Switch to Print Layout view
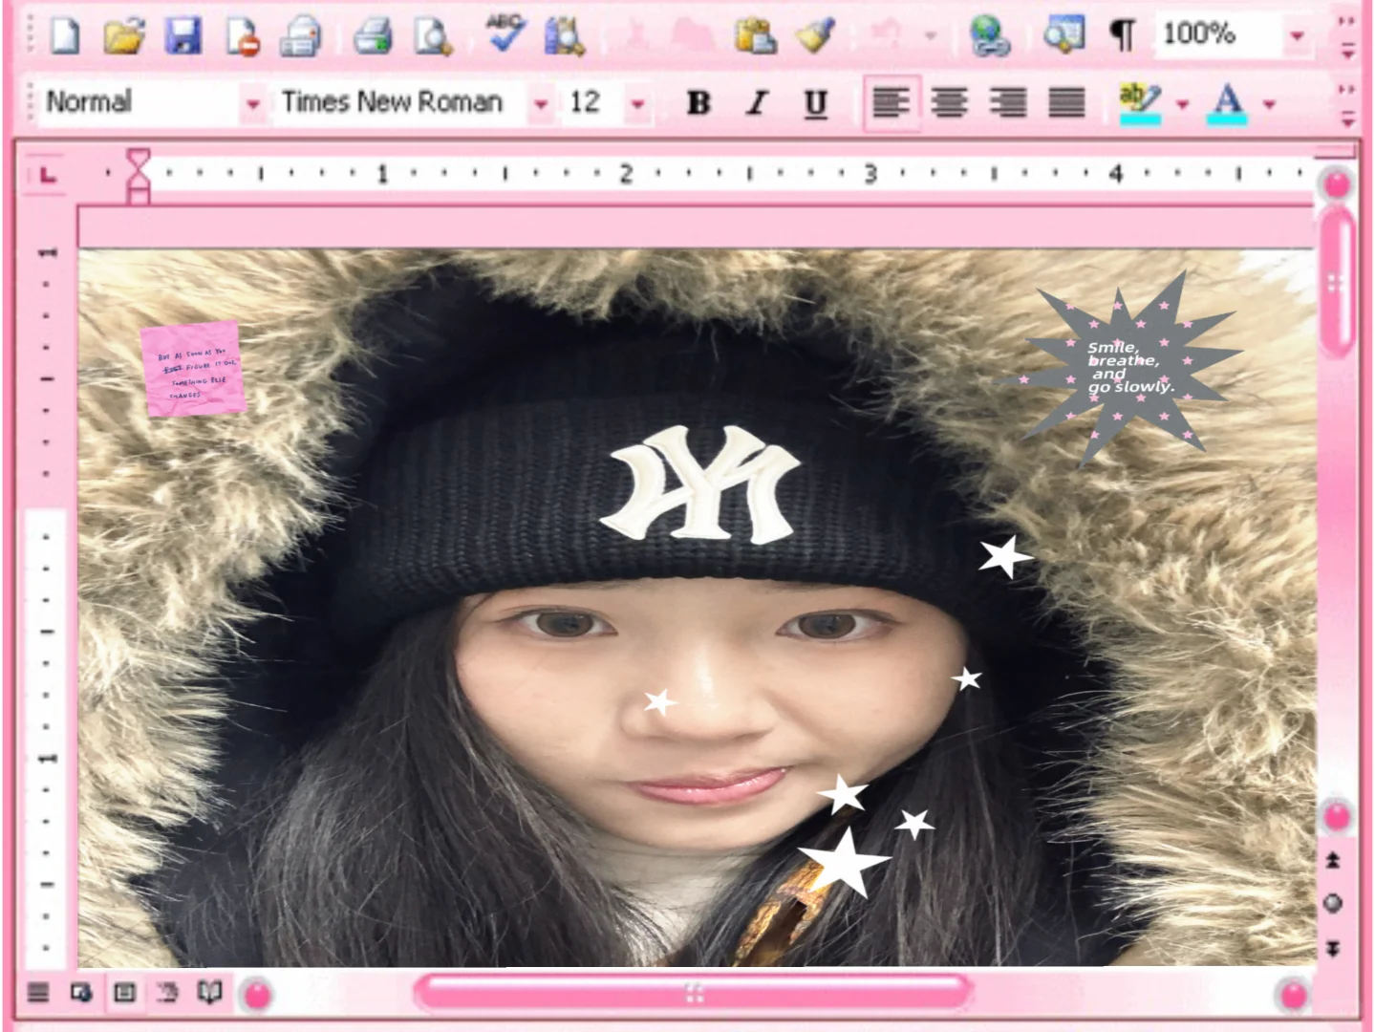Viewport: 1375px width, 1032px height. pyautogui.click(x=124, y=993)
